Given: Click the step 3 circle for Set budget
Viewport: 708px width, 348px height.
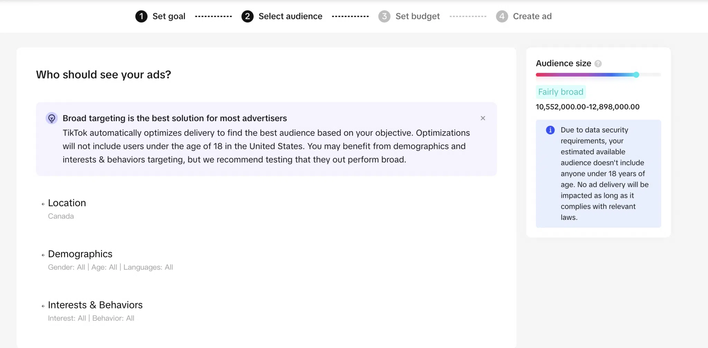Looking at the screenshot, I should pyautogui.click(x=384, y=16).
